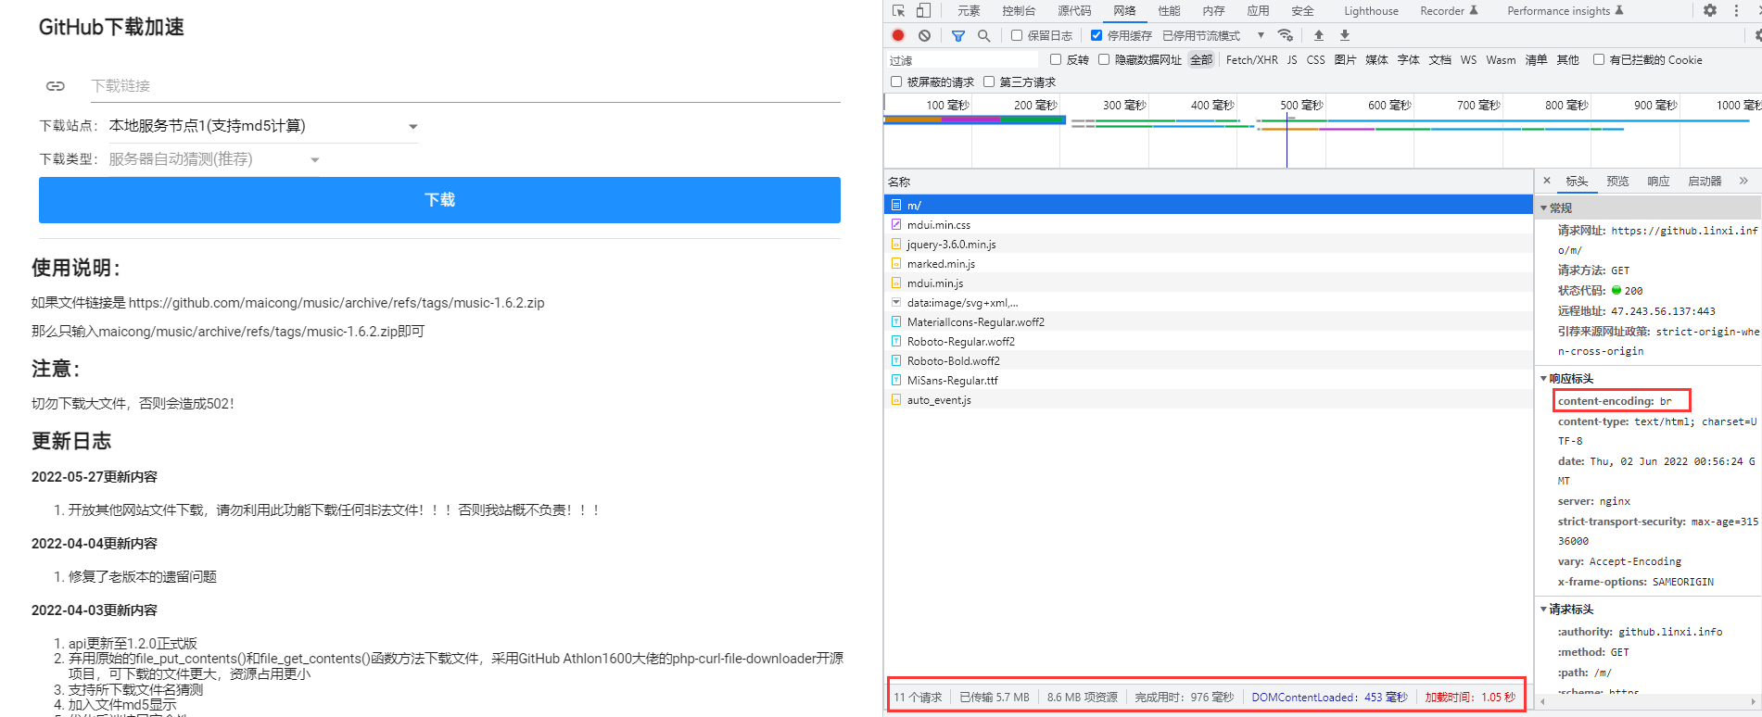Image resolution: width=1762 pixels, height=717 pixels.
Task: Click the Recorder tab flask icon
Action: click(1474, 10)
